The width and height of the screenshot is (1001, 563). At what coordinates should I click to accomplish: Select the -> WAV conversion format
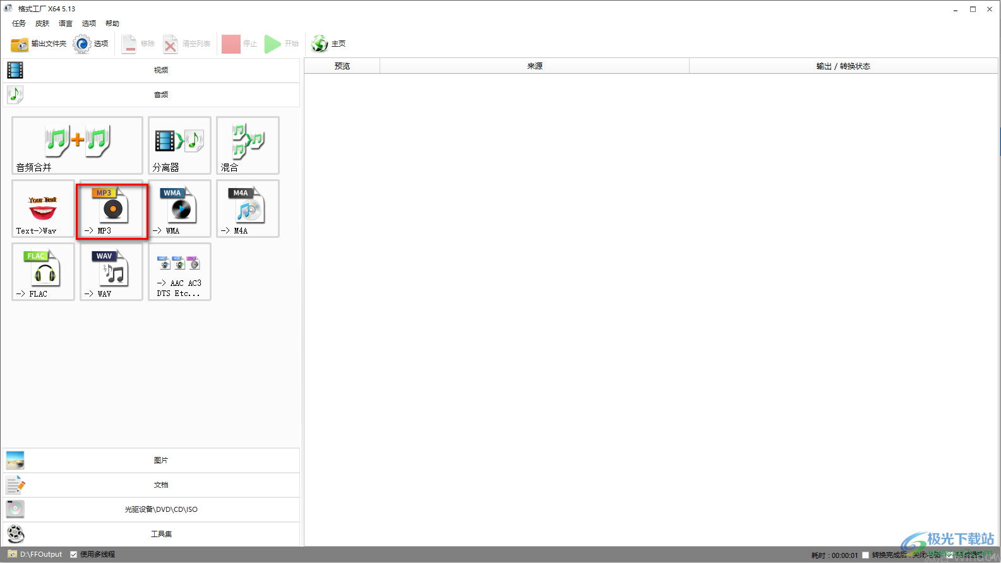click(111, 272)
